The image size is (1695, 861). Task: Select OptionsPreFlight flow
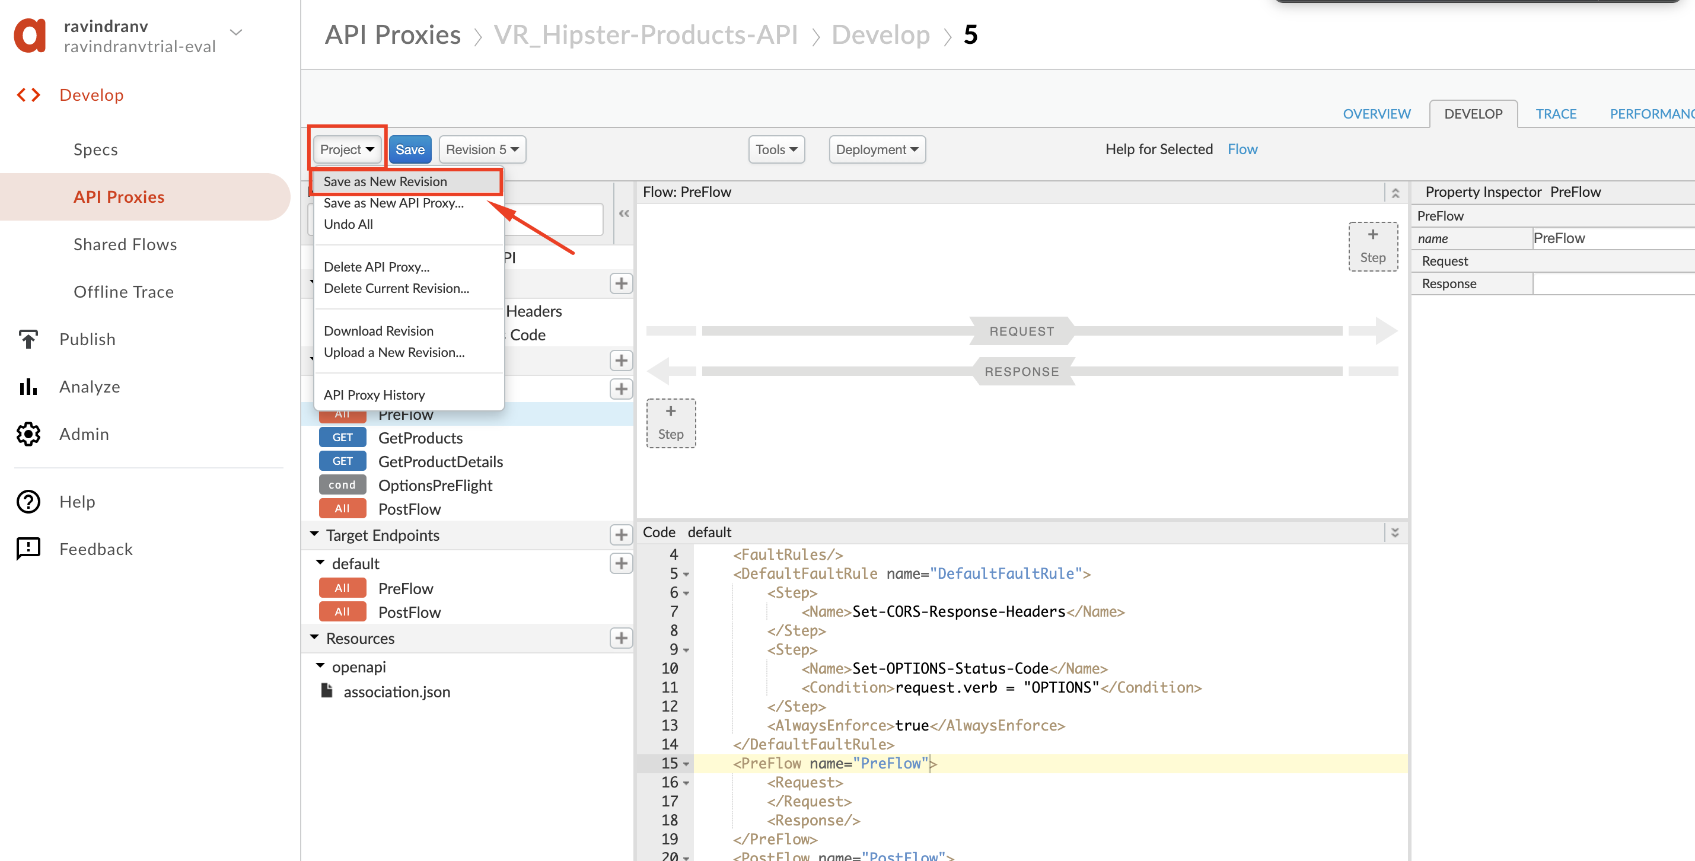coord(435,485)
